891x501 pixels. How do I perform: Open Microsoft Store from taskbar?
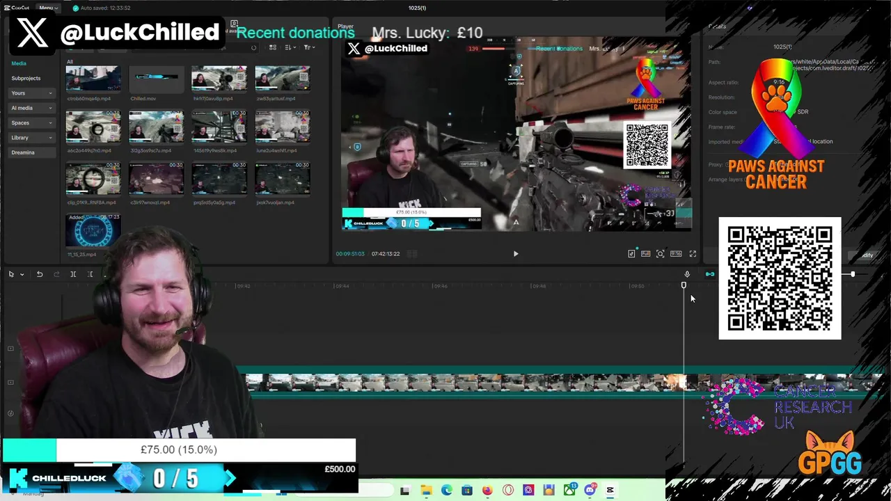pos(467,491)
